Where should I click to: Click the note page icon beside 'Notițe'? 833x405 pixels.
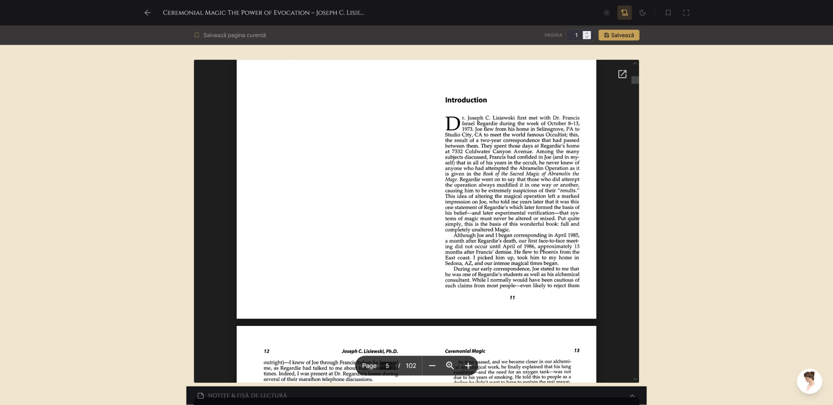pos(200,396)
